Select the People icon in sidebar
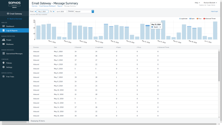 [x=3, y=40]
